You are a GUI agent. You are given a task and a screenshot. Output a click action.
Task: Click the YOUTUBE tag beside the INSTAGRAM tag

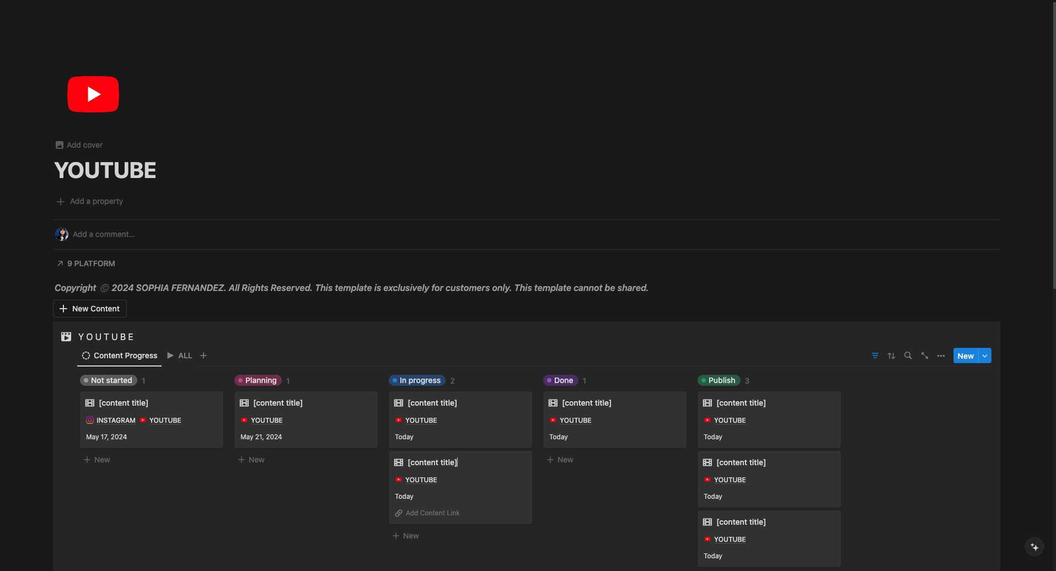coord(160,420)
